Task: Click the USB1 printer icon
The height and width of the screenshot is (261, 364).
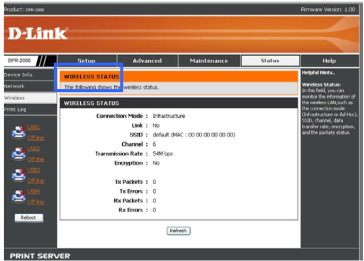Action: tap(19, 132)
